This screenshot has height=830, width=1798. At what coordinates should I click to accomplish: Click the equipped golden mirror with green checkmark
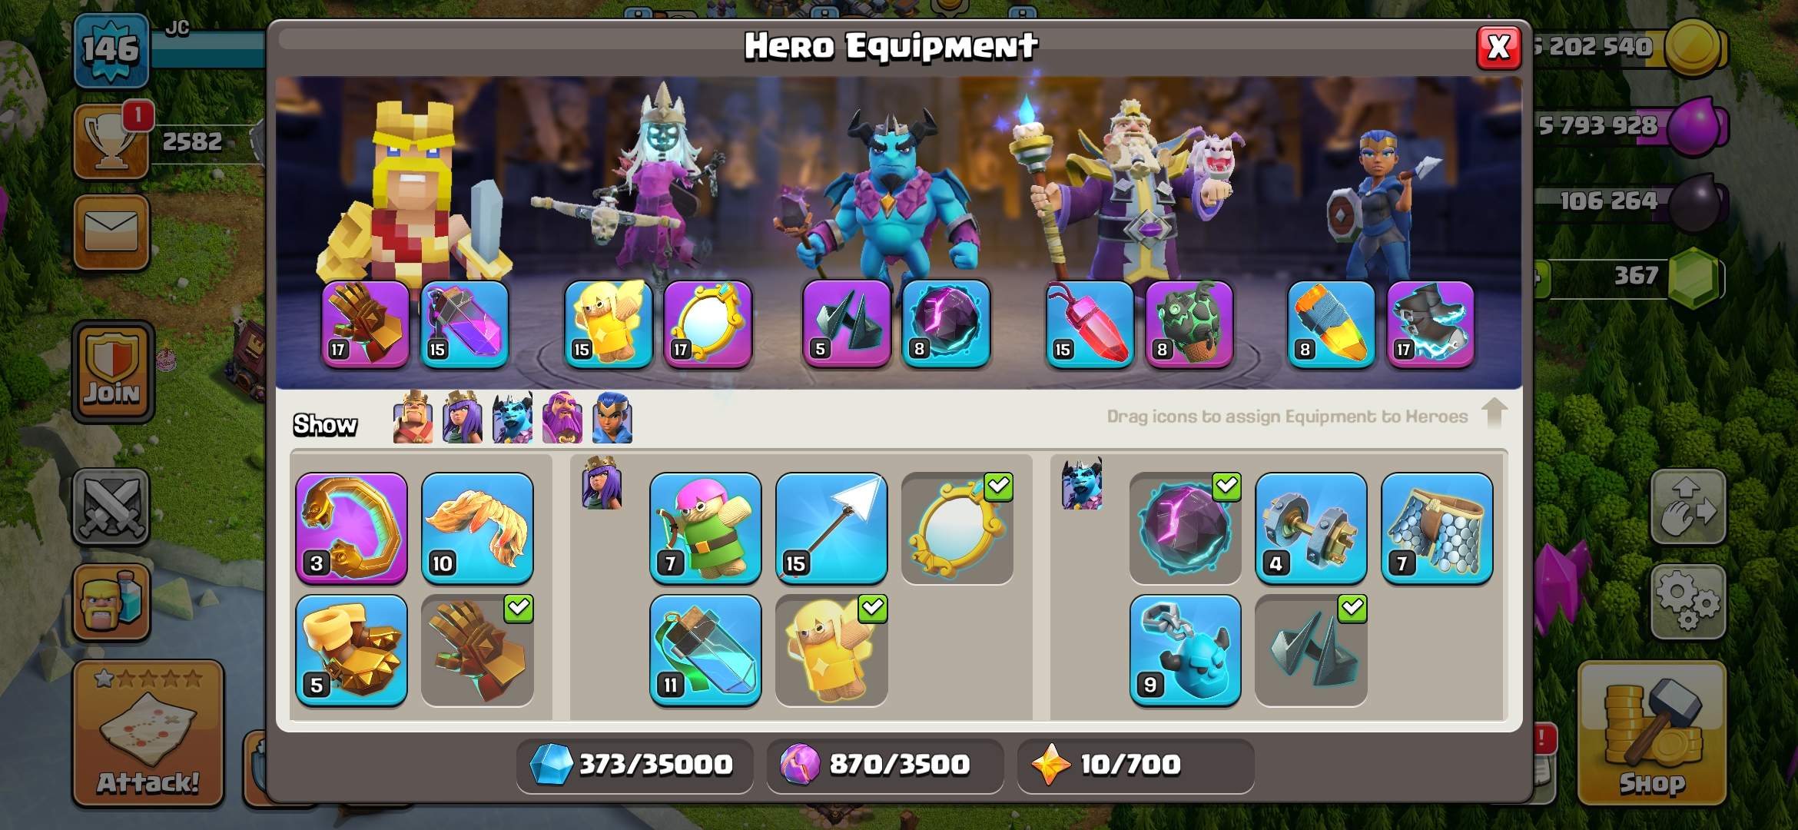point(957,529)
